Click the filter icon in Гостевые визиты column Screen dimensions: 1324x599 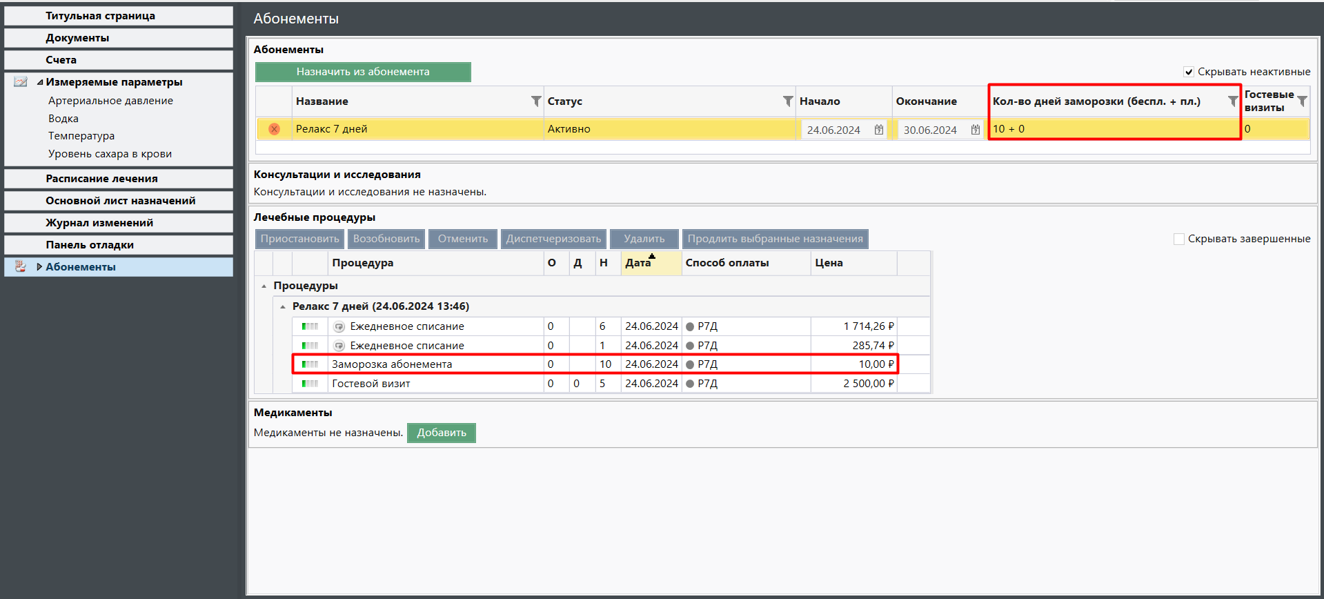pos(1302,101)
